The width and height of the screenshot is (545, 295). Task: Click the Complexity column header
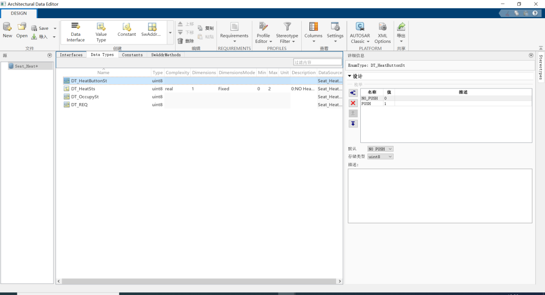pos(177,72)
